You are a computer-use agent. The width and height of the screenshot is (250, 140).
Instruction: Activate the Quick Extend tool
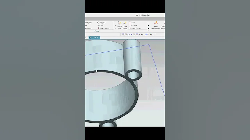[x=125, y=25]
